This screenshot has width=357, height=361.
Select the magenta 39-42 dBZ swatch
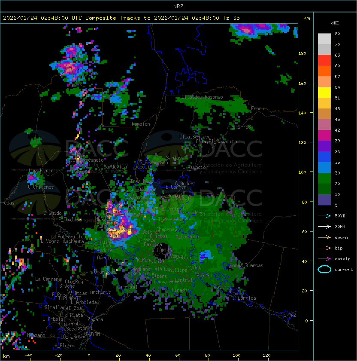click(x=324, y=135)
